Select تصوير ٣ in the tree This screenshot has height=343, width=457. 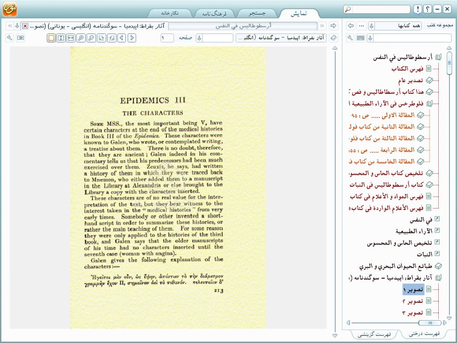413,313
